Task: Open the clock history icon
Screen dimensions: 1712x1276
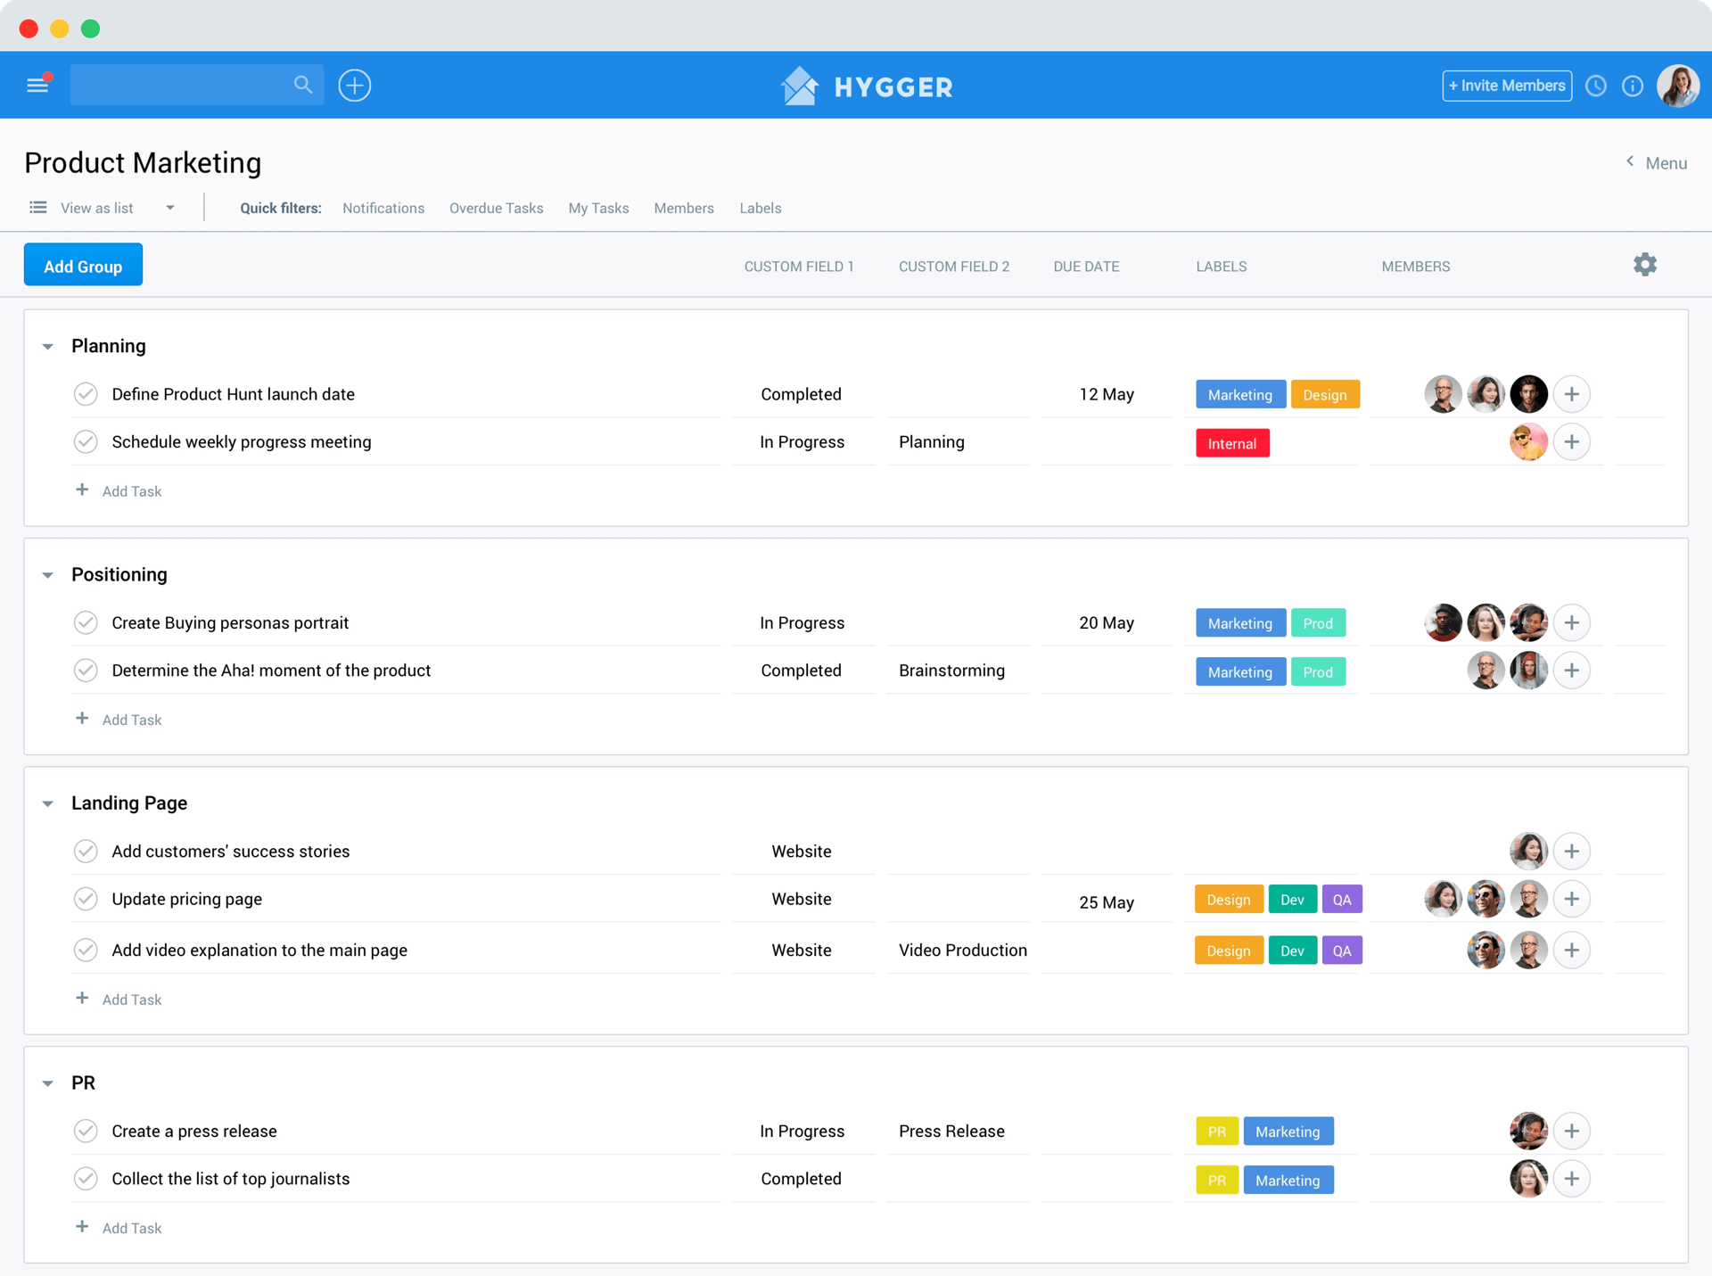Action: [x=1596, y=86]
